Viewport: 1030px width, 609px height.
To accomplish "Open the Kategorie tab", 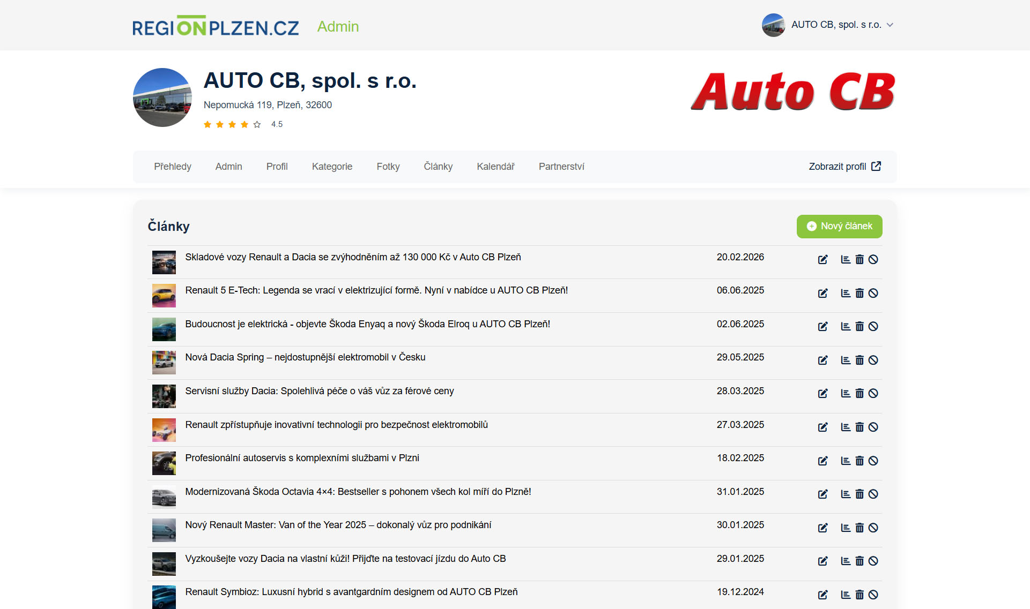I will click(x=332, y=167).
